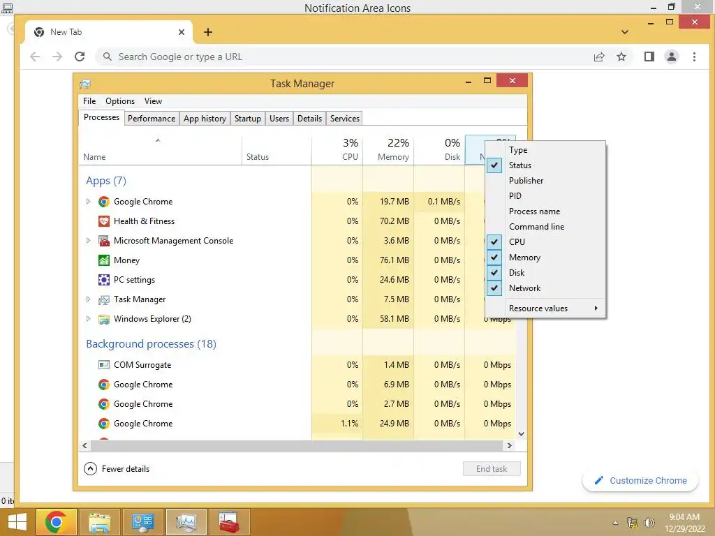Expand the Windows Explorer (2) group

(89, 319)
